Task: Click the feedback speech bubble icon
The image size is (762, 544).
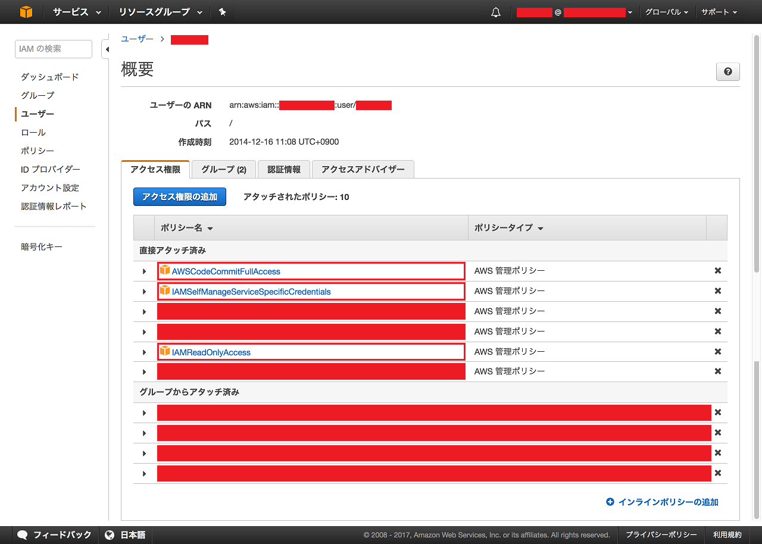Action: click(x=22, y=534)
